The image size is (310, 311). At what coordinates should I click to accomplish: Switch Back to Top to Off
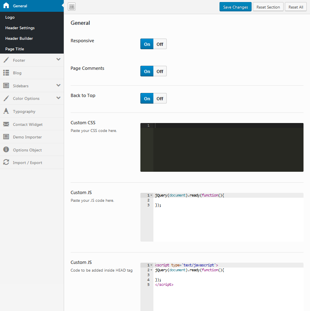(160, 99)
